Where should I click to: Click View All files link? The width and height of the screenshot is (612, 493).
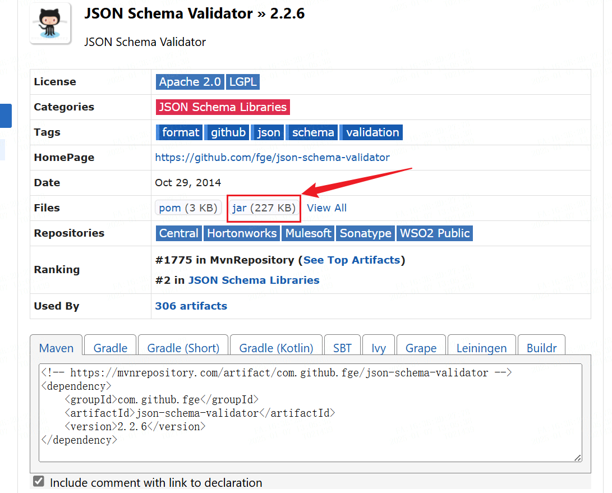326,208
